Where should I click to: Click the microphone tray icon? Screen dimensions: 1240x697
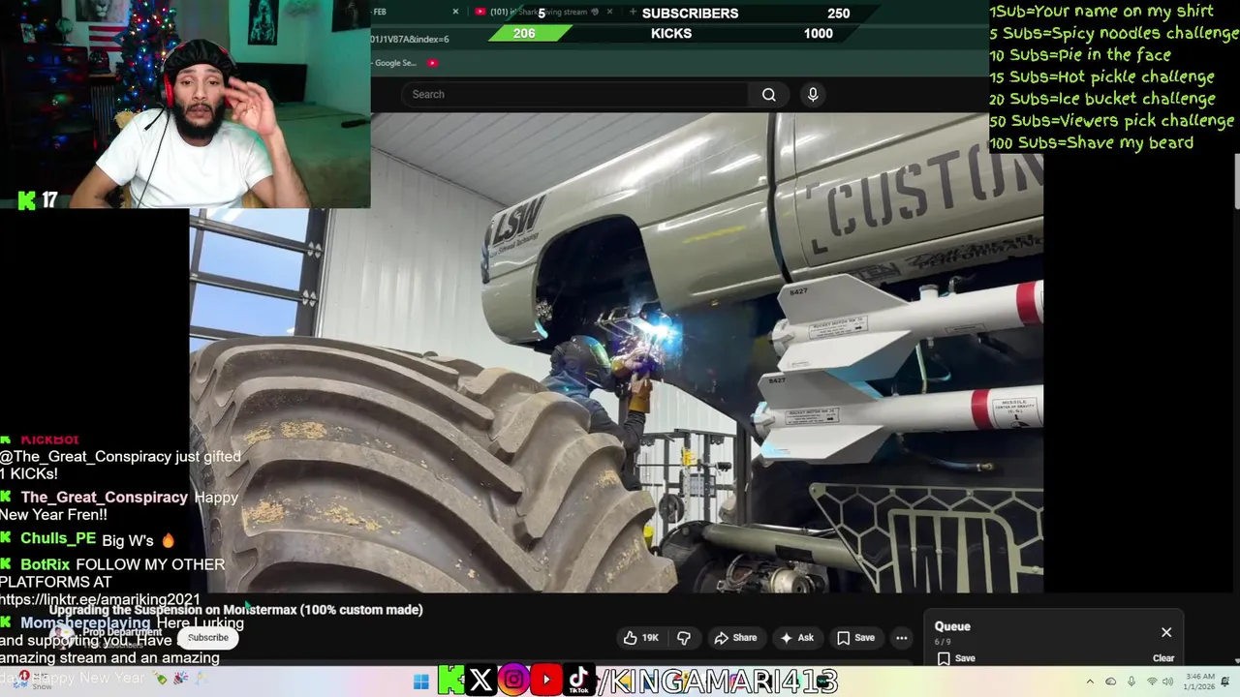point(1131,682)
